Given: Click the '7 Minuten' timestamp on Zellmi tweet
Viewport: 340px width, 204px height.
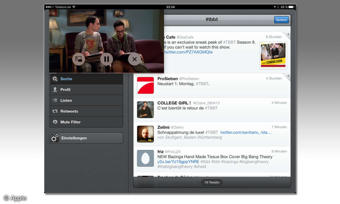Looking at the screenshot, I should tap(279, 127).
